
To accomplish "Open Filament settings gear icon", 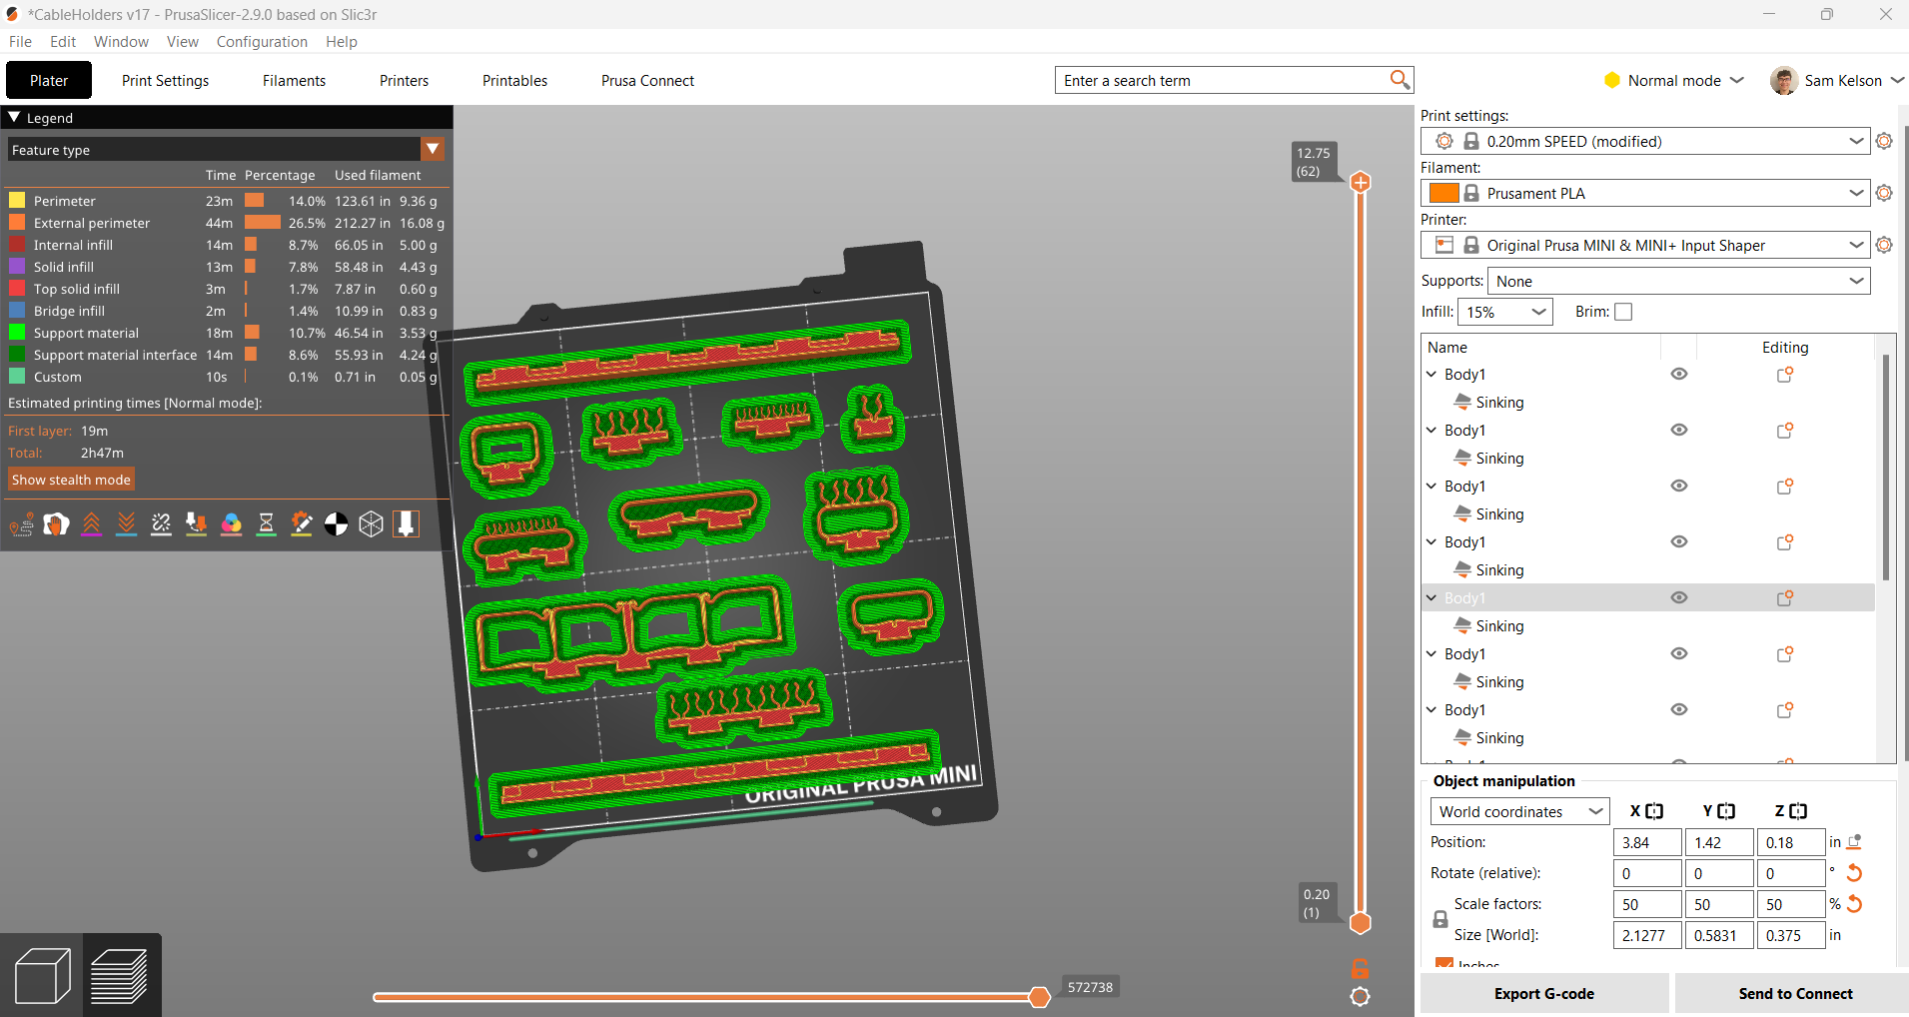I will tap(1884, 193).
